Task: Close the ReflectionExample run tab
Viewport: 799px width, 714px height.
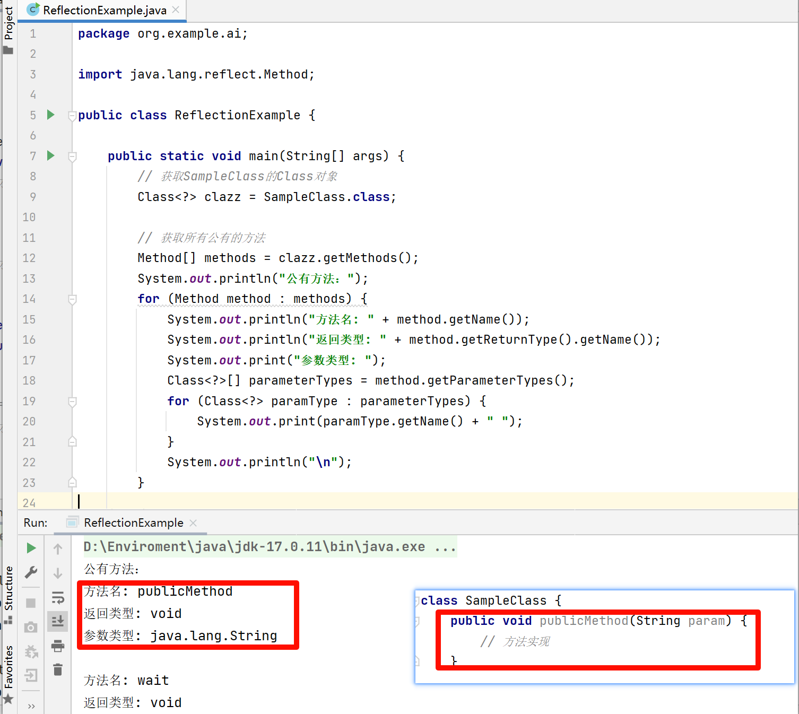Action: tap(193, 523)
